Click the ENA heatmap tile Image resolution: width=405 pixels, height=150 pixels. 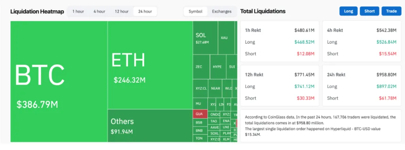pos(226,121)
